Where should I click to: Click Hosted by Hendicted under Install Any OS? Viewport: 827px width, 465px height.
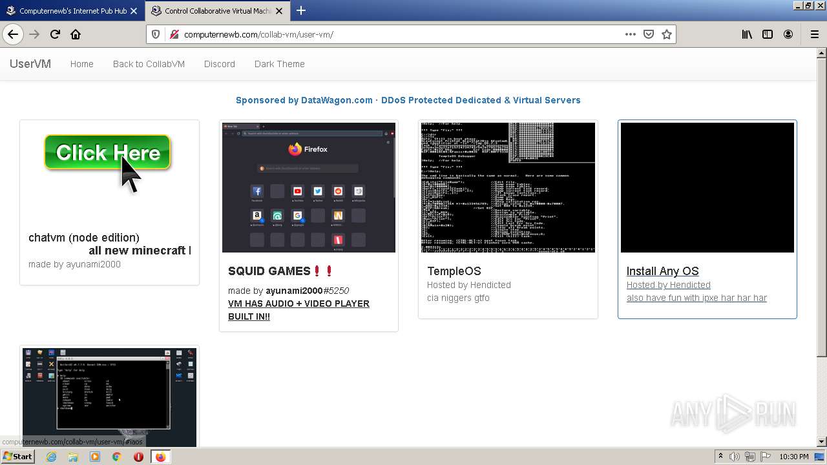pyautogui.click(x=669, y=285)
